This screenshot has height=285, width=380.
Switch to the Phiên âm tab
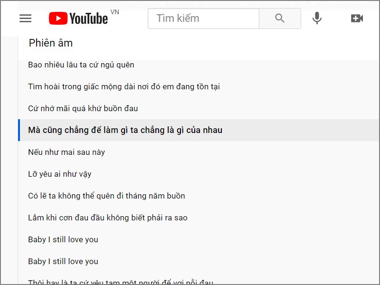click(x=50, y=43)
